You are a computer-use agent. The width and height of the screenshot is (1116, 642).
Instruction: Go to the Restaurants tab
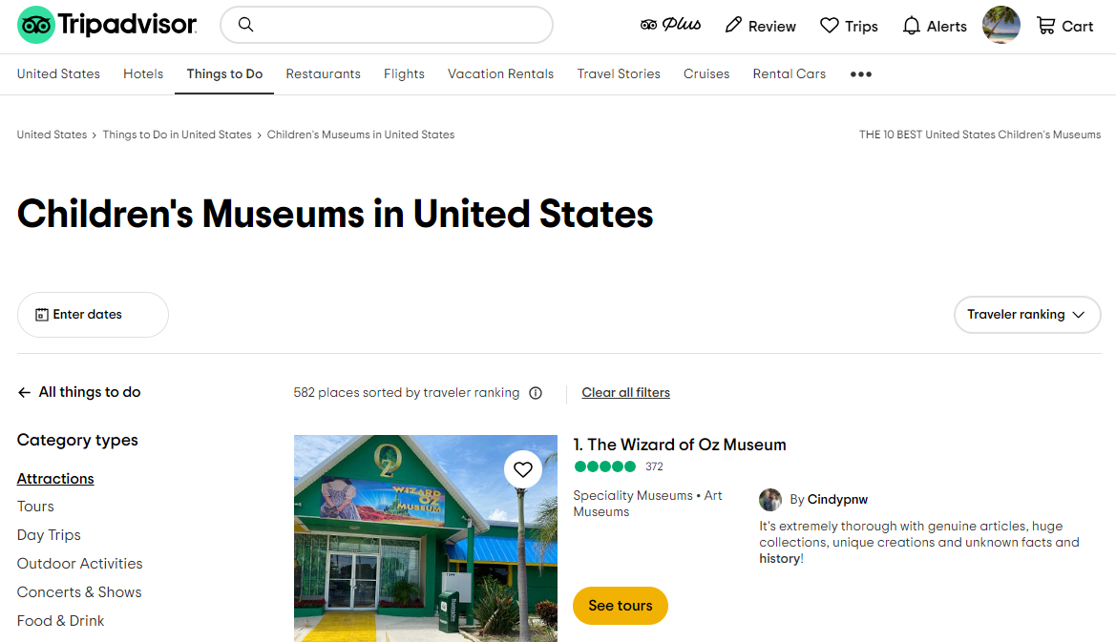(x=324, y=74)
